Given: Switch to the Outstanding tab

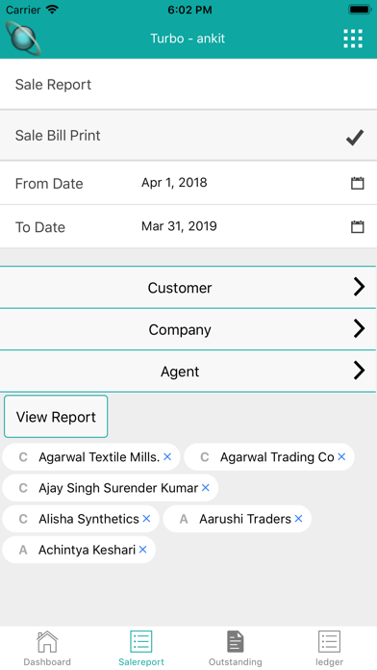Looking at the screenshot, I should coord(236,648).
